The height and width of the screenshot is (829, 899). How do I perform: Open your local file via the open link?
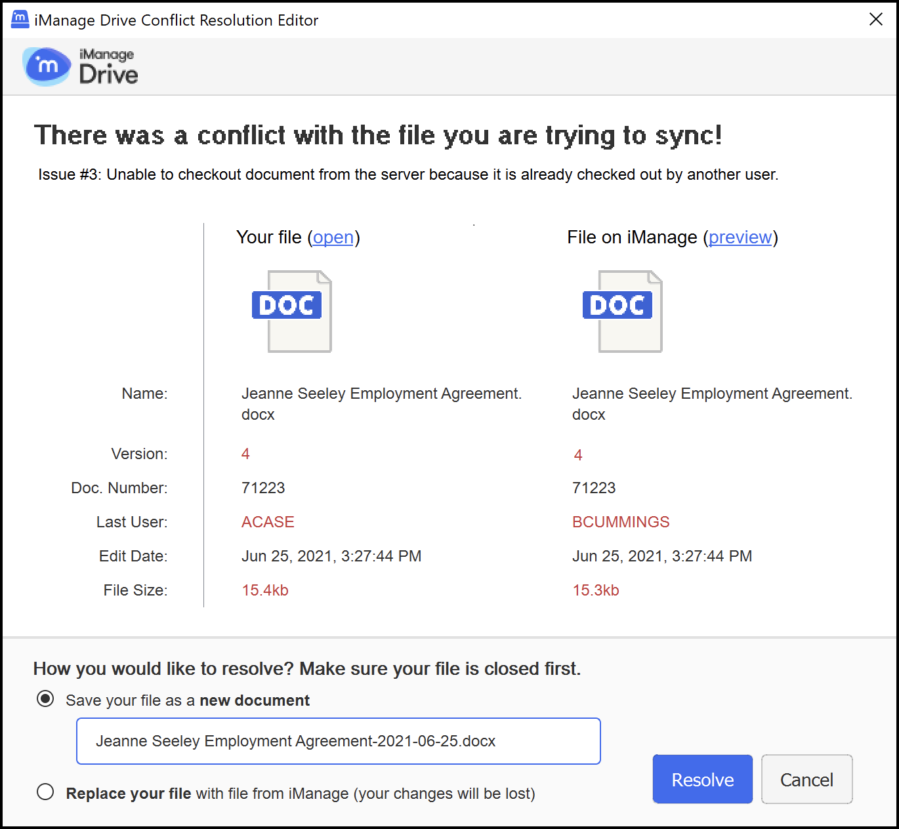pos(333,237)
